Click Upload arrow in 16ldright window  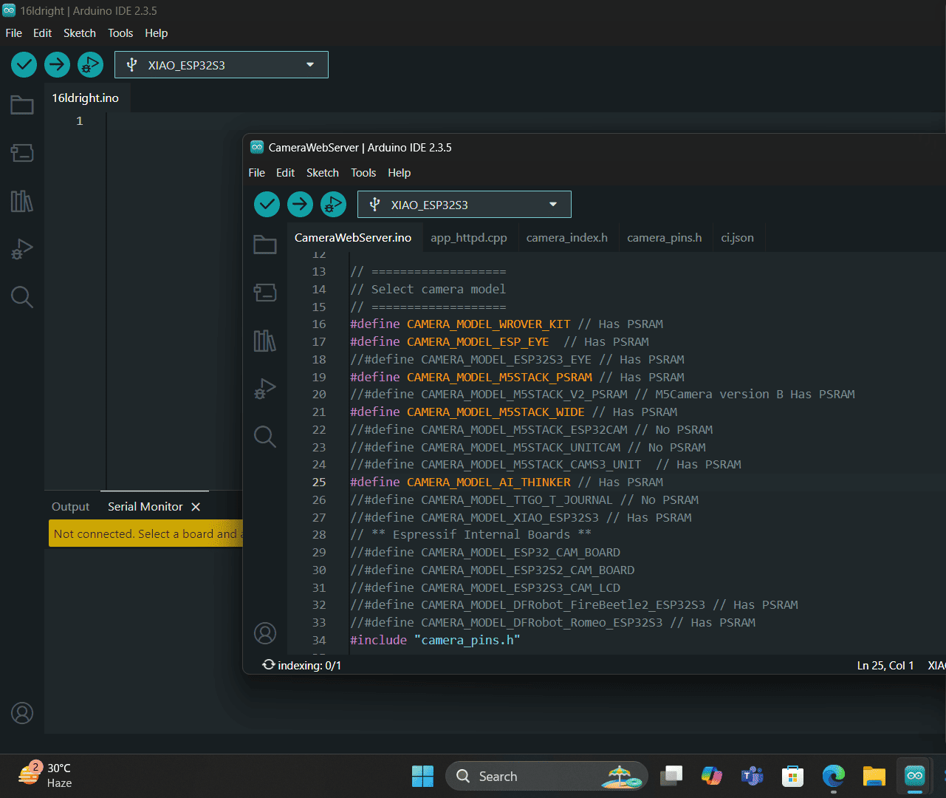[x=57, y=65]
